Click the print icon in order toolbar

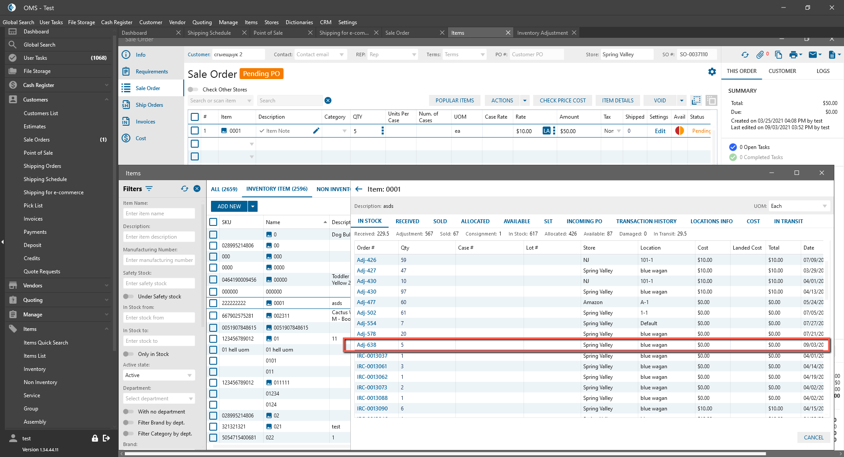click(x=793, y=55)
